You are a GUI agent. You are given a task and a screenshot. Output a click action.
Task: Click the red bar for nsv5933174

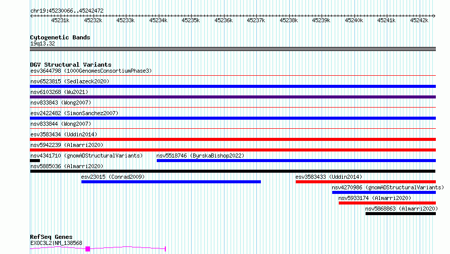387,203
